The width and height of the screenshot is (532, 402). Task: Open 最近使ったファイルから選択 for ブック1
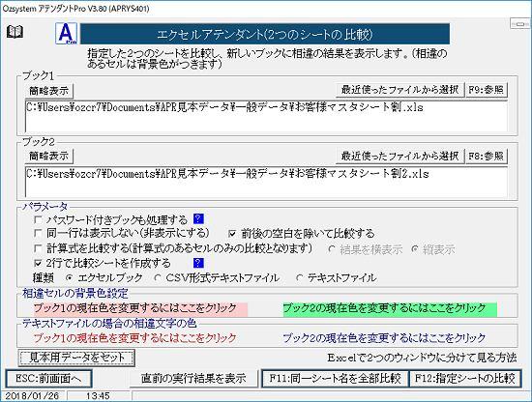click(x=399, y=90)
